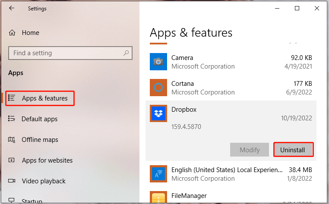Close the Settings window

click(317, 8)
